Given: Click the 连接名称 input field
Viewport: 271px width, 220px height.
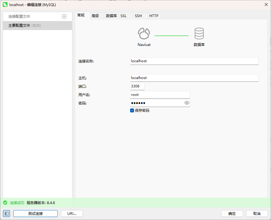Looking at the screenshot, I should tap(194, 61).
